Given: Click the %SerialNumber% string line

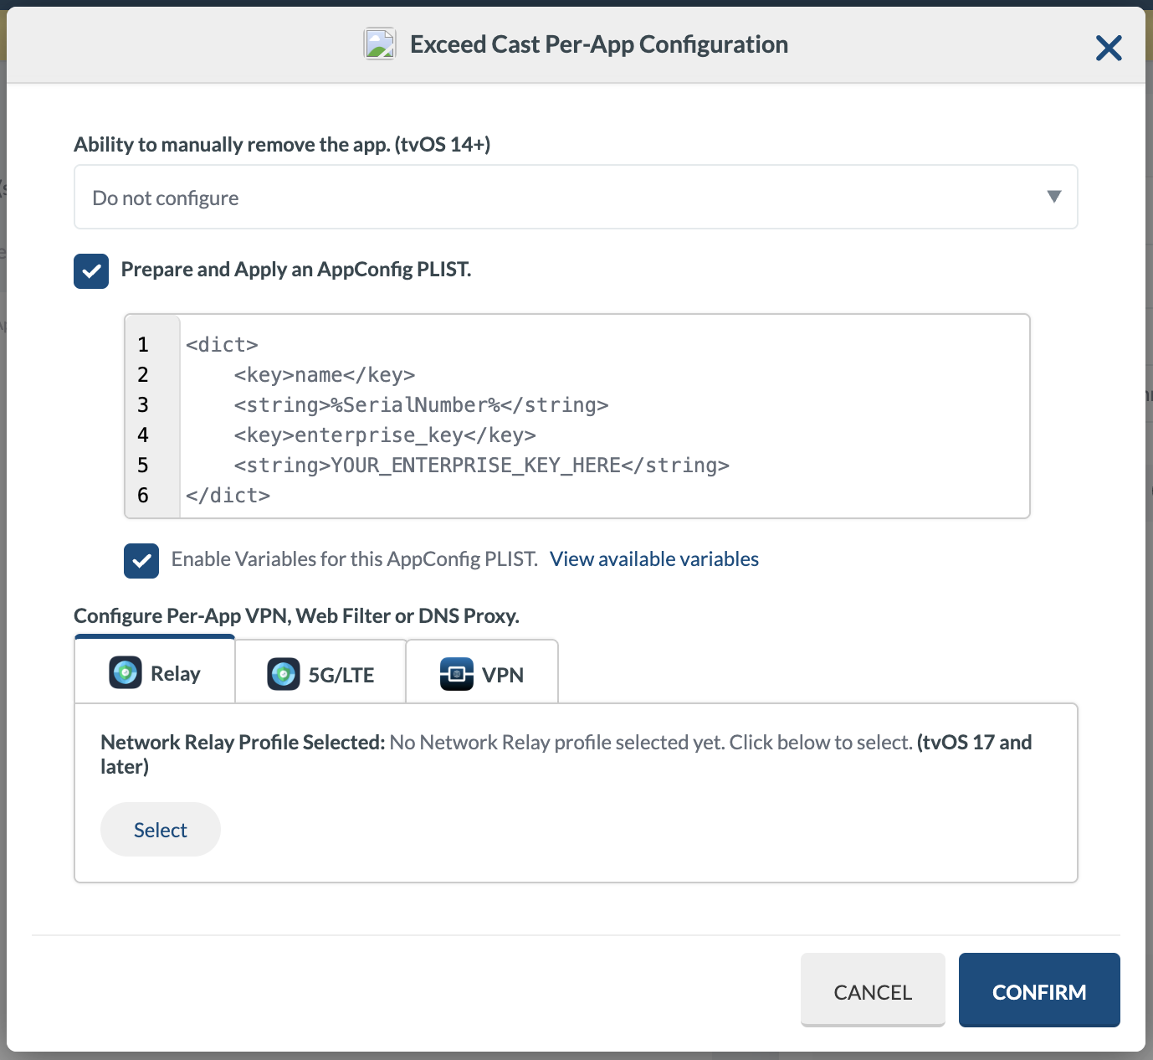Looking at the screenshot, I should tap(422, 405).
